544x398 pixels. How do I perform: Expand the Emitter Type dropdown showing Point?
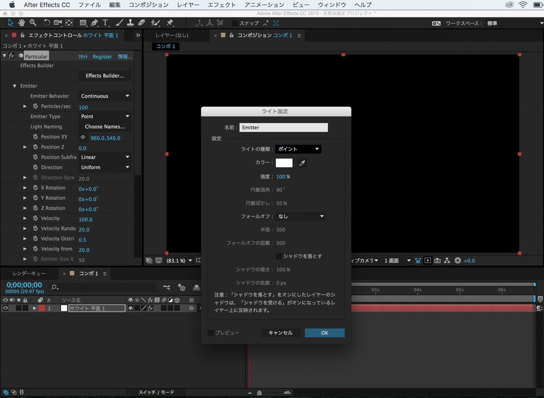point(105,116)
